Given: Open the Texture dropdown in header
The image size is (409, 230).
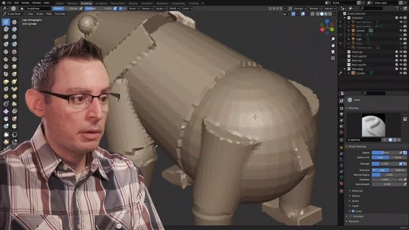Looking at the screenshot, I should (147, 8).
